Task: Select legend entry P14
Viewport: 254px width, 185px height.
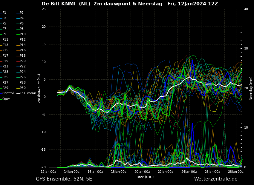Action: click(21, 45)
